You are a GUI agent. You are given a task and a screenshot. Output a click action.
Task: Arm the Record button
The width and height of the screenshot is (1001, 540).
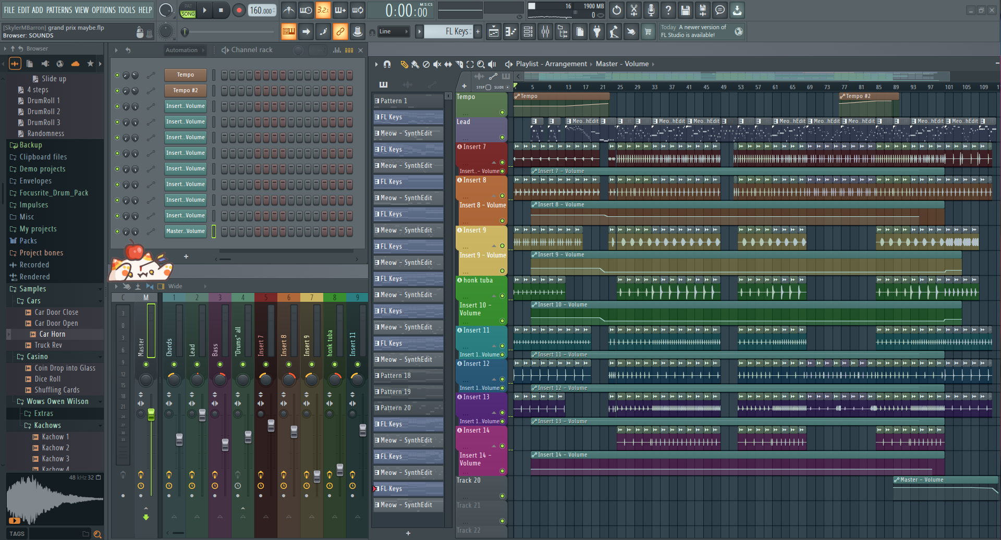pos(239,10)
